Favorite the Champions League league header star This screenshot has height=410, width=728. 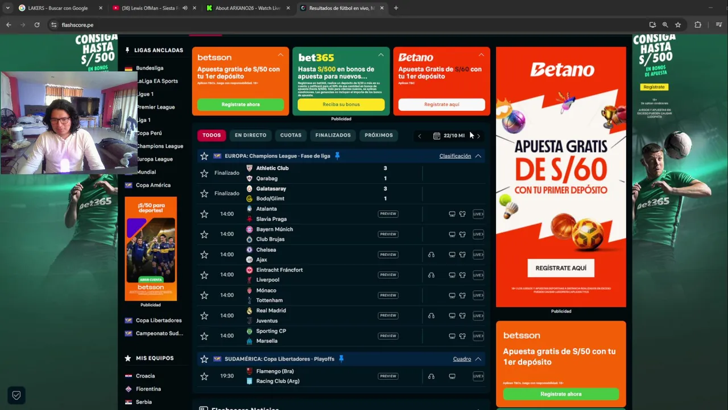pos(204,156)
